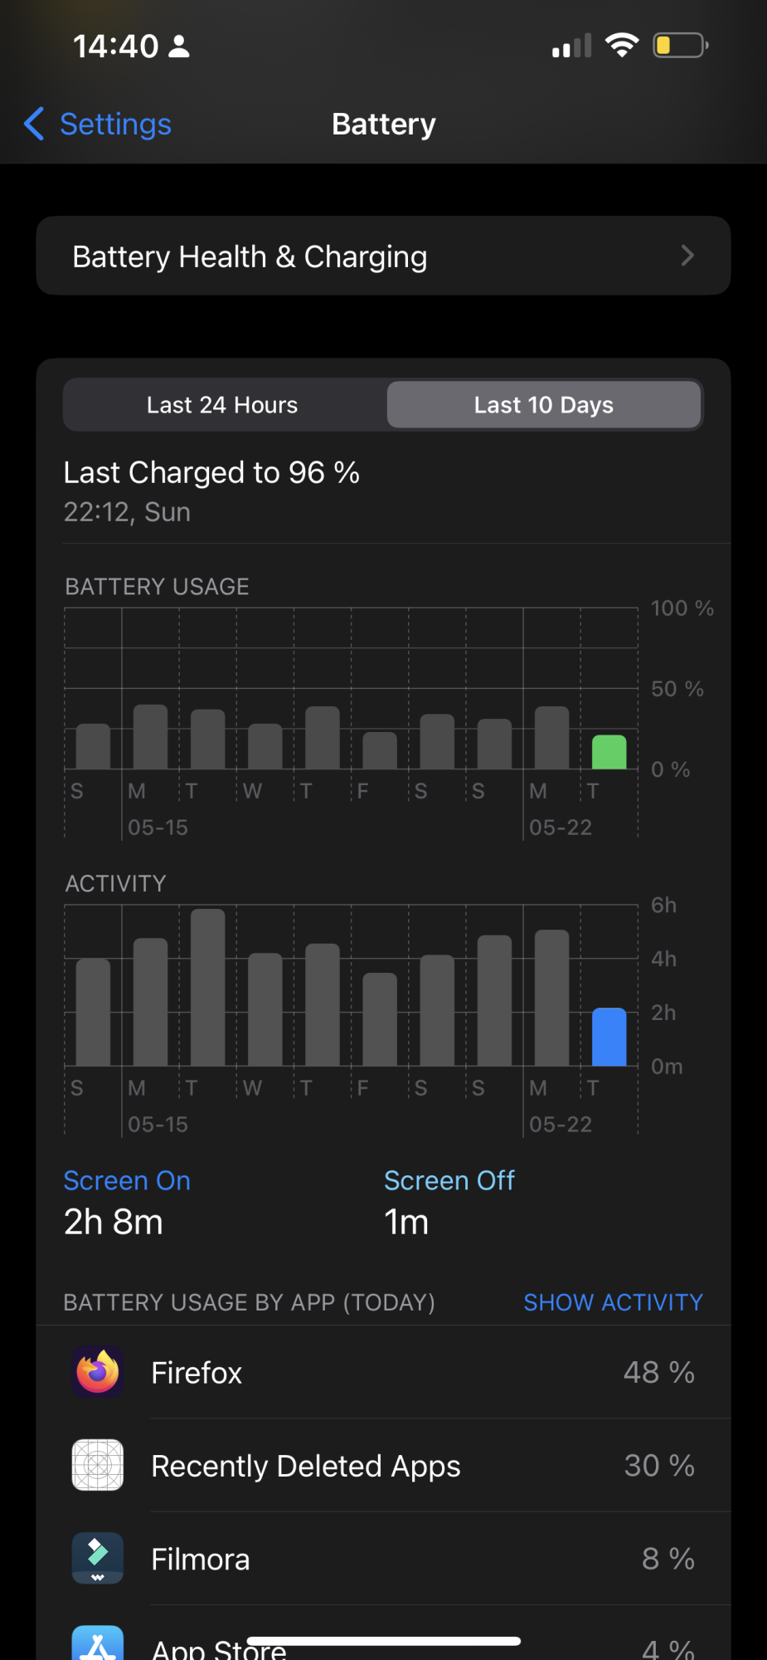Switch to Last 24 Hours view

[x=222, y=405]
